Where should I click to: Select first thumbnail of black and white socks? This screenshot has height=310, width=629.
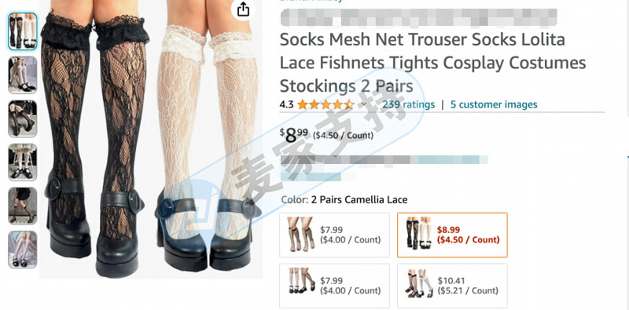(23, 31)
